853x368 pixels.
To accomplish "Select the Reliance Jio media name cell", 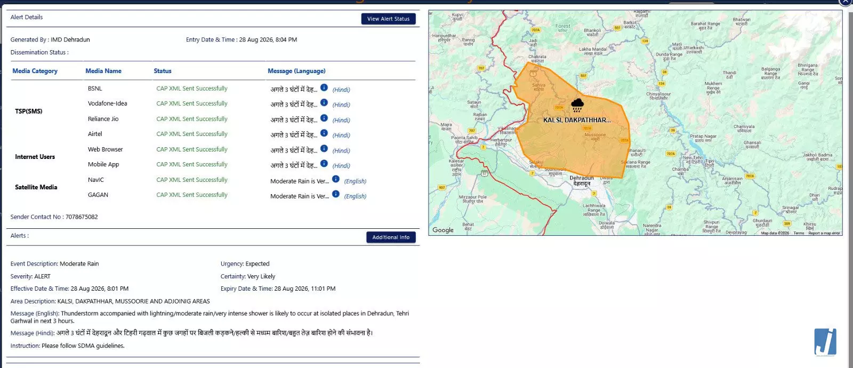I will click(103, 119).
